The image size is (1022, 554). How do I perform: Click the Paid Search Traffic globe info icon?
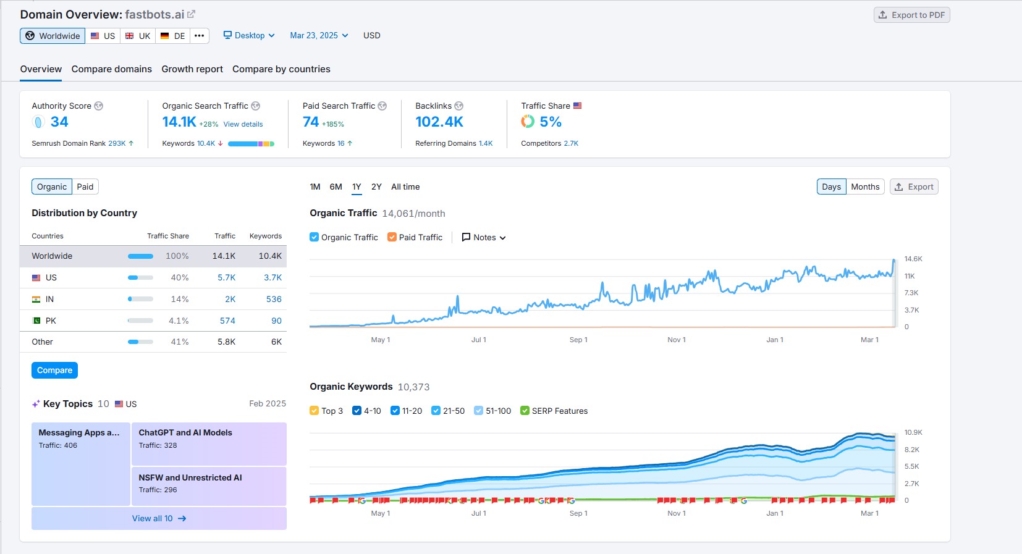tap(382, 106)
